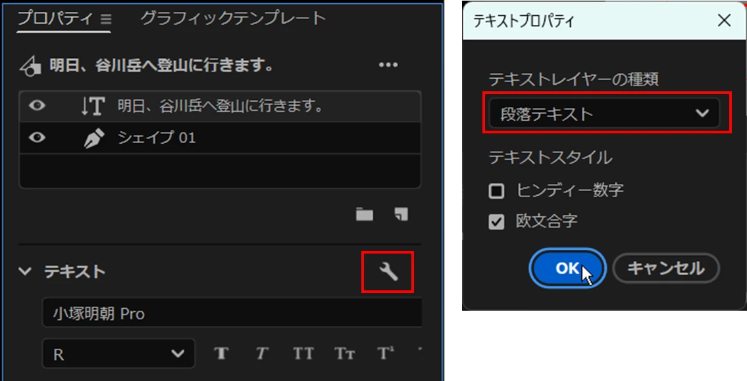Uncheck the 欧文合字 checkbox
Viewport: 747px width, 381px height.
pyautogui.click(x=496, y=221)
